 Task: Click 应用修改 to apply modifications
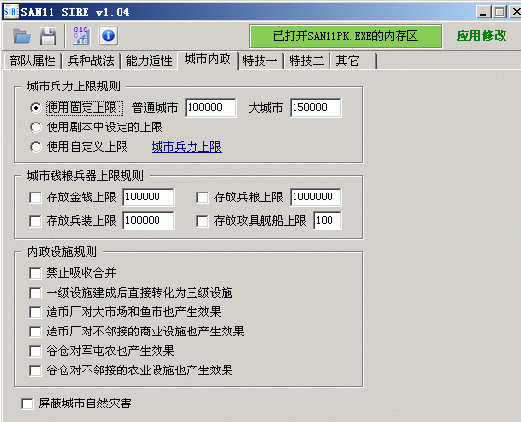(481, 36)
